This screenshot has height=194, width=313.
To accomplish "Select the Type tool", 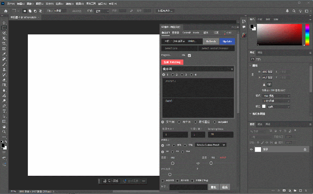I will point(4,111).
